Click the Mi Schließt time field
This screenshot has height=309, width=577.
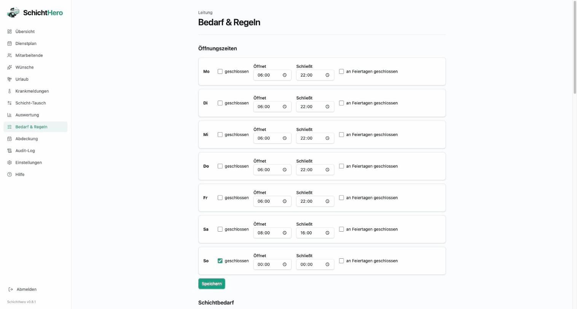pyautogui.click(x=315, y=138)
